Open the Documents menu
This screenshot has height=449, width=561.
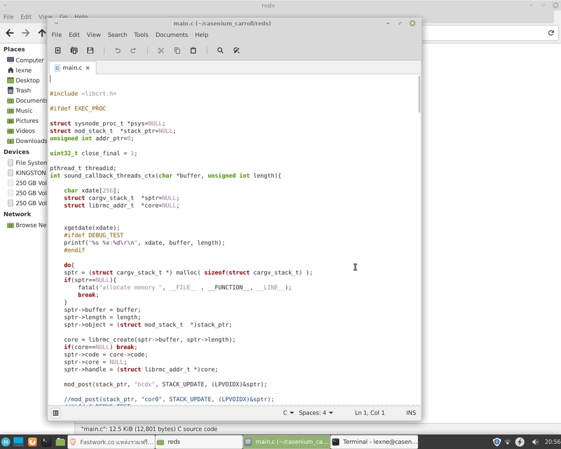tap(171, 34)
